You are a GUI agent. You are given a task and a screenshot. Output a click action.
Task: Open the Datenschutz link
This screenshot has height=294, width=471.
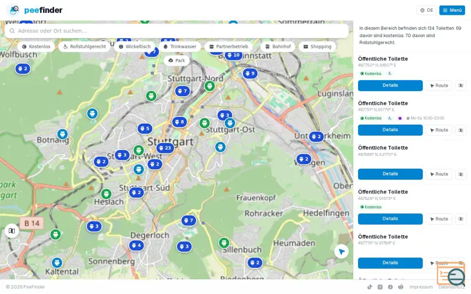[x=451, y=287]
